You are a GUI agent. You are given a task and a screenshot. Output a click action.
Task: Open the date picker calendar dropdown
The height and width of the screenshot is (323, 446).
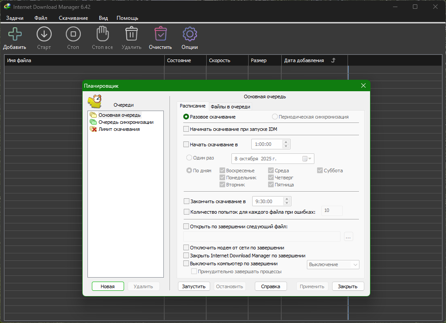(307, 159)
